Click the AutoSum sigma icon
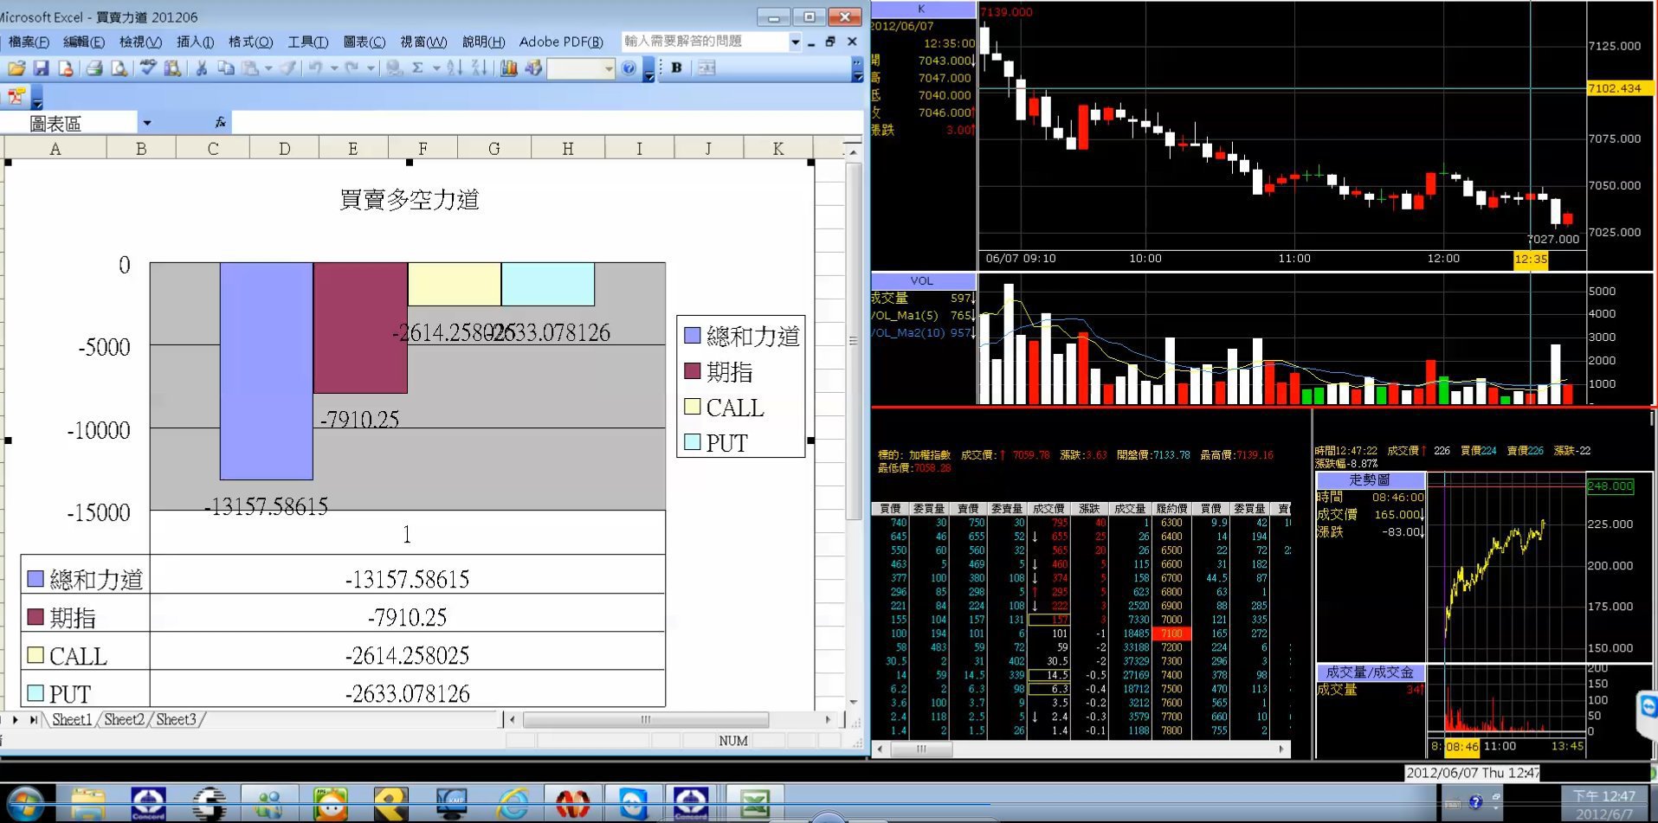Screen dimensions: 1658x823 pos(418,68)
